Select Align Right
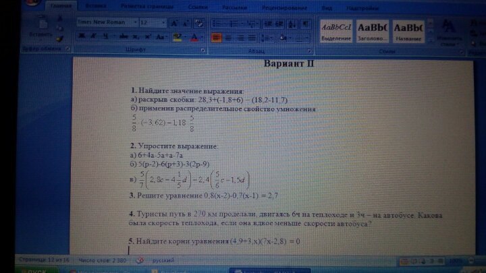This screenshot has width=486, height=273. tap(240, 38)
